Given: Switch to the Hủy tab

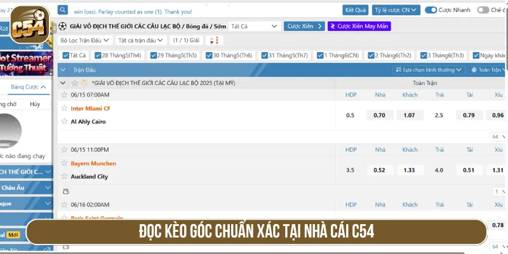Looking at the screenshot, I should [35, 104].
